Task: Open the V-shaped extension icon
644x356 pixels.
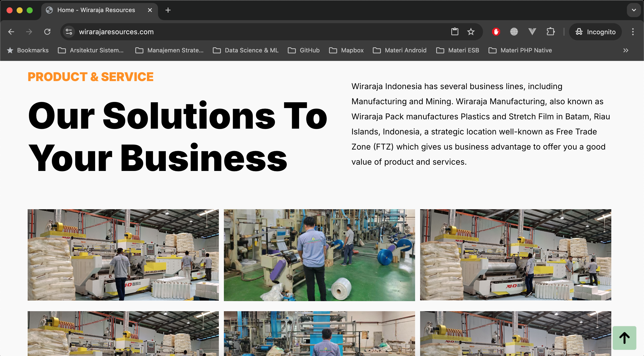Action: pos(532,32)
